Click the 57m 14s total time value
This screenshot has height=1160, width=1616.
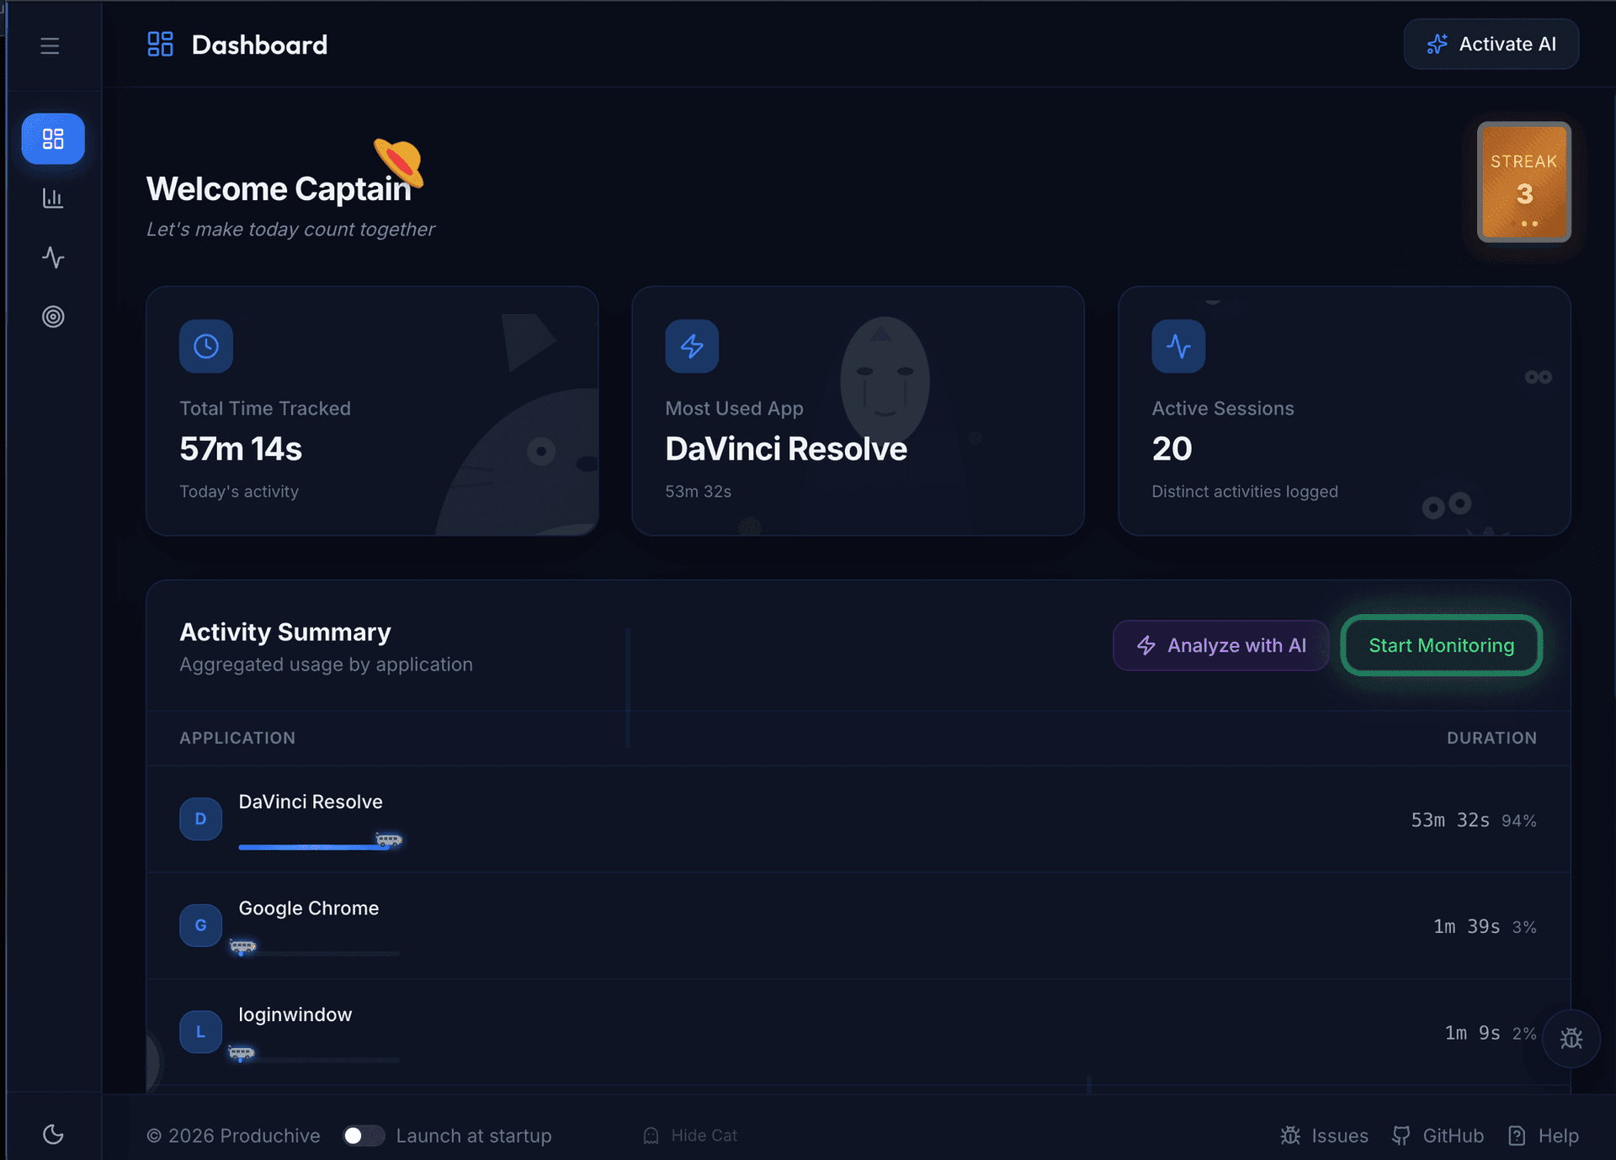pyautogui.click(x=241, y=448)
